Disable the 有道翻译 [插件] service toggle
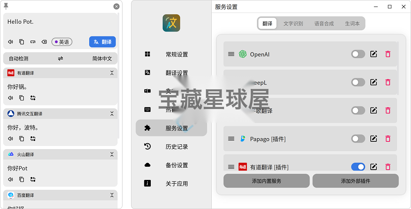This screenshot has height=209, width=411. tap(358, 167)
